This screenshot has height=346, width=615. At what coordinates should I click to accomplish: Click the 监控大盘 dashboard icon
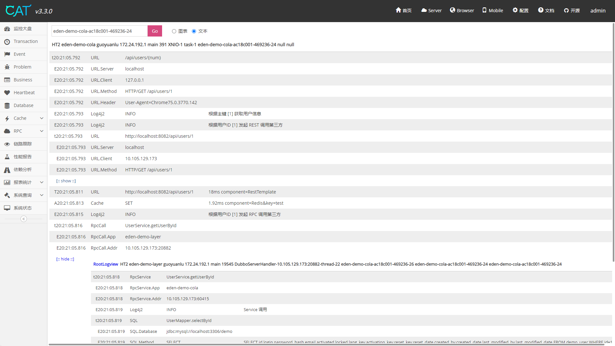[7, 29]
